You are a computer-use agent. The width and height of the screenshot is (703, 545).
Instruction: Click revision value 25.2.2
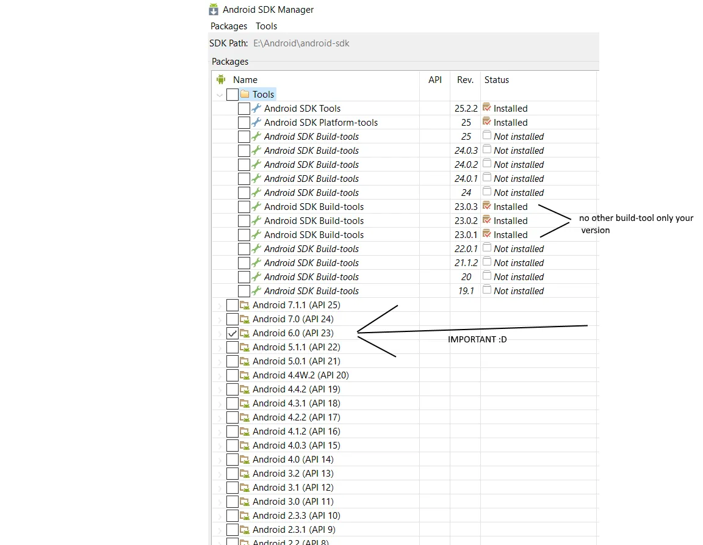point(466,109)
